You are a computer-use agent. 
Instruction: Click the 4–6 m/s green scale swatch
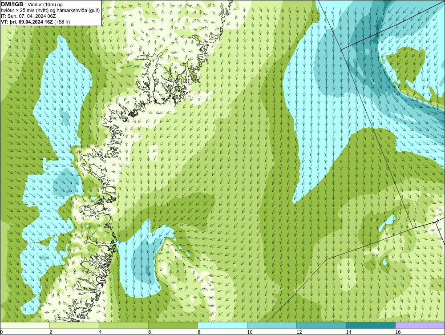[x=123, y=325]
